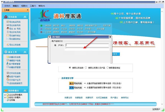Click 收藏目录管理 directory icon
The height and width of the screenshot is (112, 165).
tap(8, 67)
